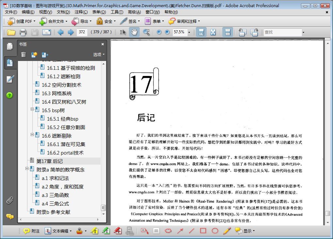Collapse the 附录a 简单的数学概念 bookmark
The image size is (333, 239).
click(27, 169)
